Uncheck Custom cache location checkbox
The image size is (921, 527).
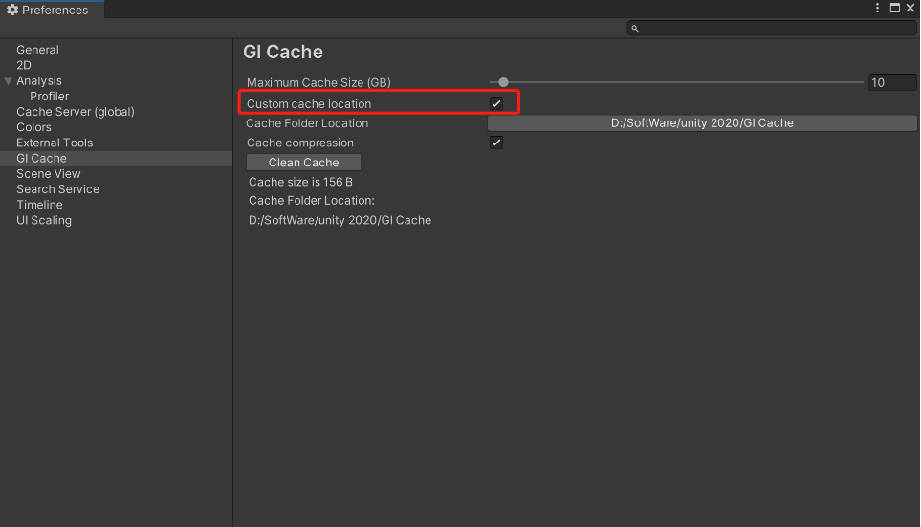click(496, 103)
